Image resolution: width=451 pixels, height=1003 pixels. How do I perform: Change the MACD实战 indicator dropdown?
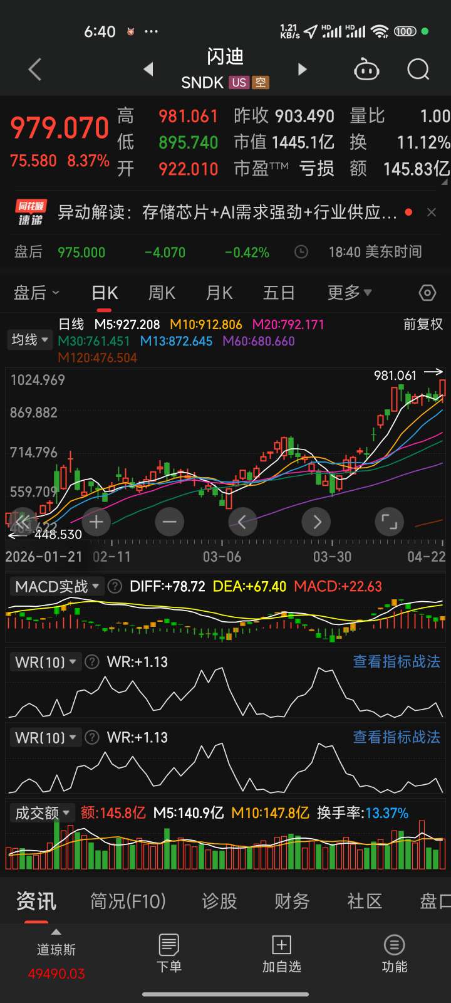[x=57, y=587]
